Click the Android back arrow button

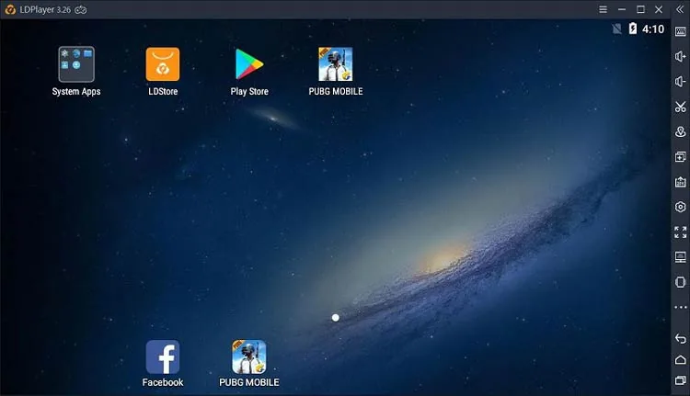[x=680, y=338]
